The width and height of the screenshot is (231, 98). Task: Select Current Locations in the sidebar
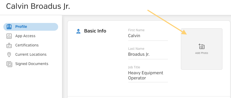click(x=31, y=54)
